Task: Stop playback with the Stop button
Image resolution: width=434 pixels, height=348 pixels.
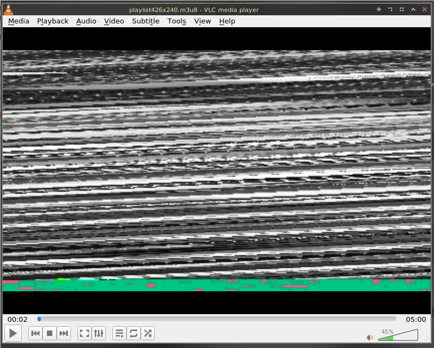Action: point(50,333)
